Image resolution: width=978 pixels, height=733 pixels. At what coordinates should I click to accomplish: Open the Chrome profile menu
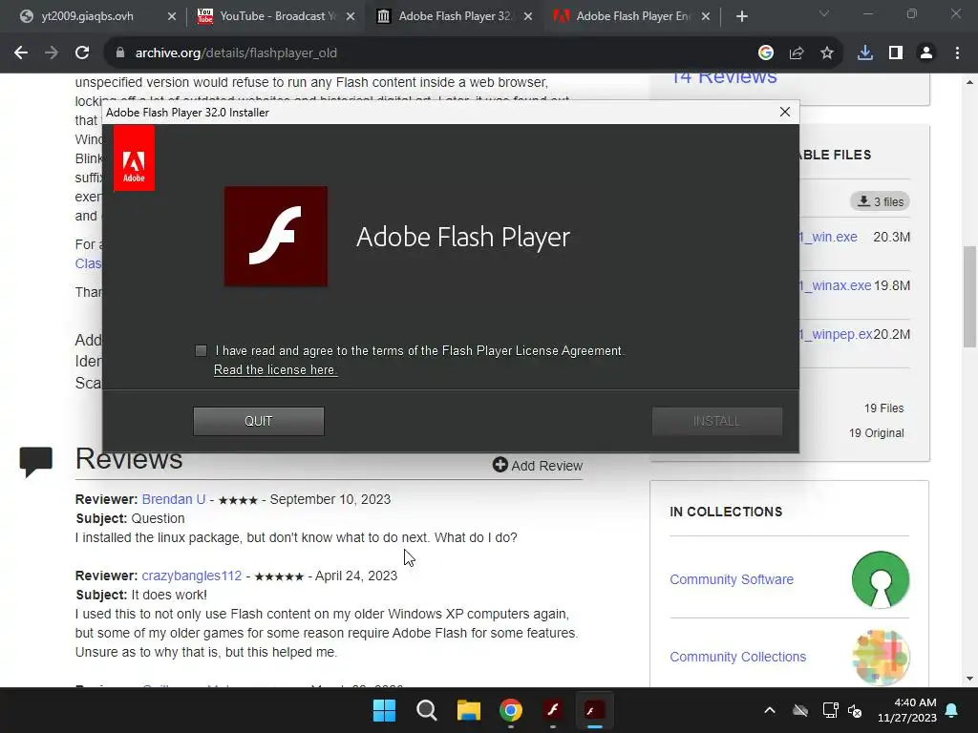coord(926,53)
